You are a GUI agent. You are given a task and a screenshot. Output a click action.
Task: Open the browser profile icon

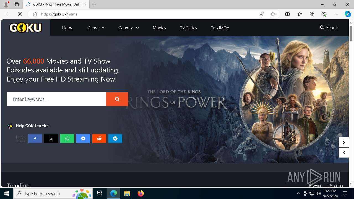[6, 4]
